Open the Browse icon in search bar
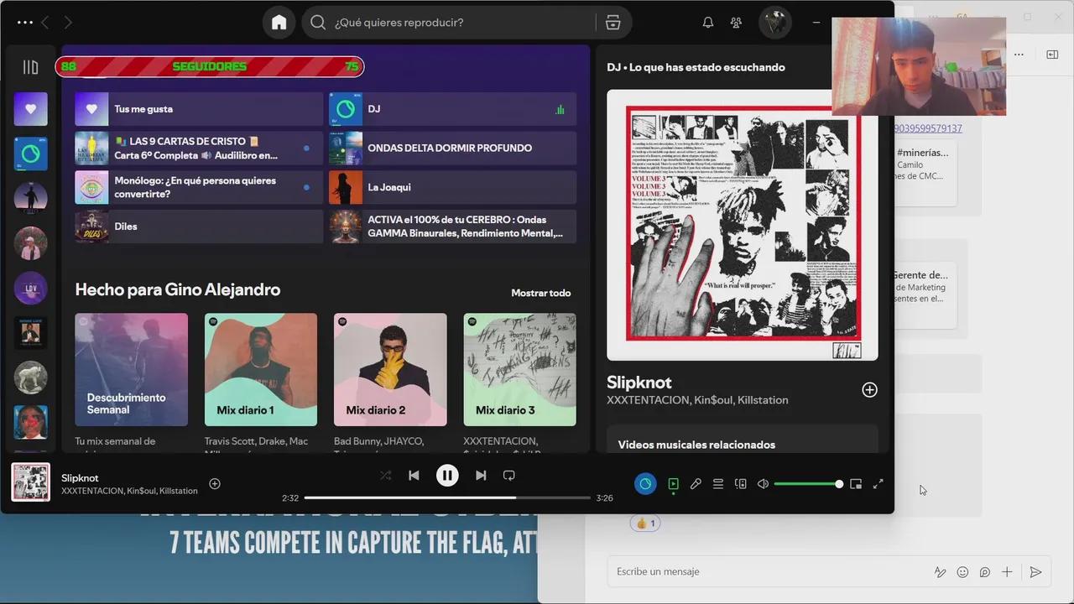The image size is (1074, 604). (x=613, y=23)
